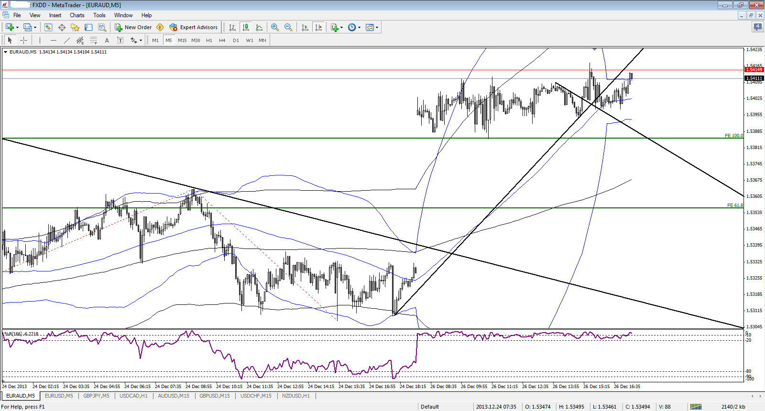Switch chart to candlestick mode
The image size is (765, 411).
(x=246, y=27)
